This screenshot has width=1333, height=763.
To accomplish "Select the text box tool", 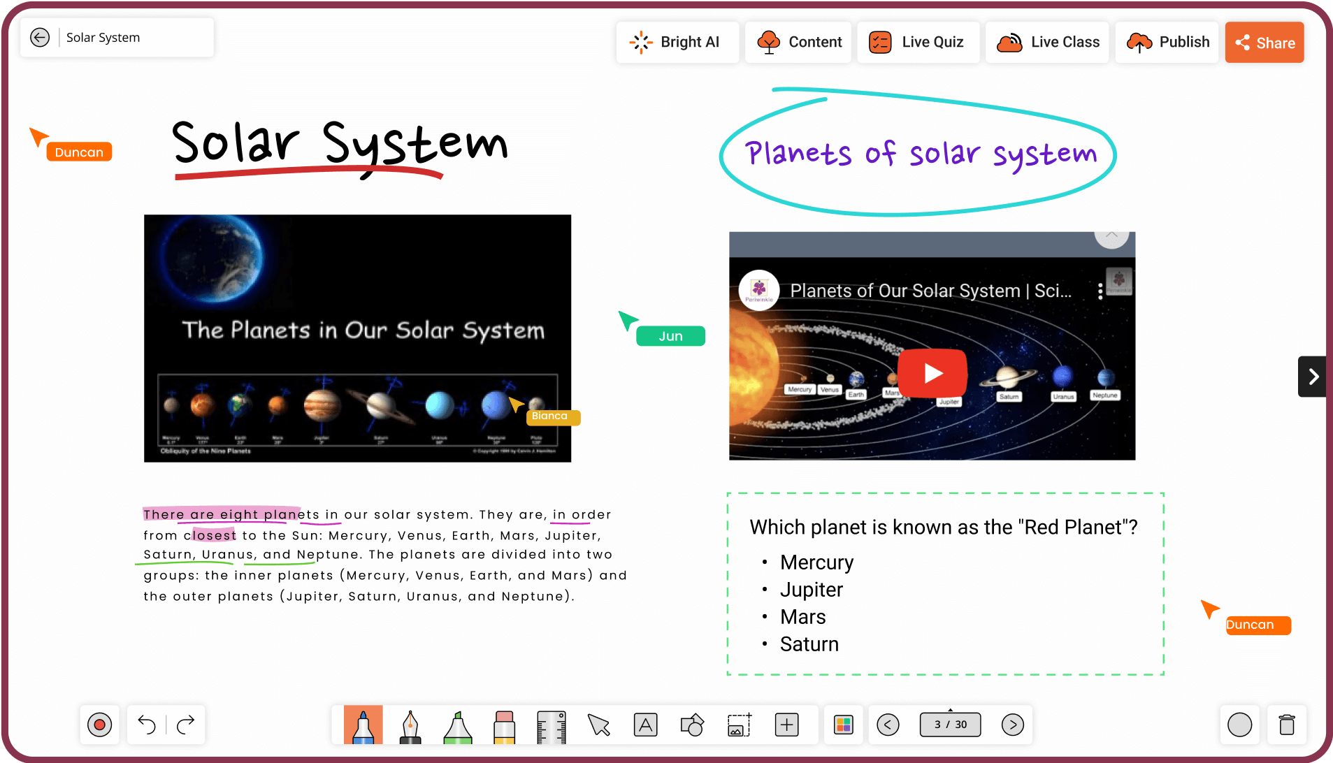I will [645, 725].
